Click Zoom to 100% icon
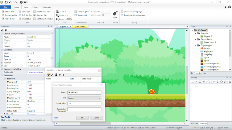Viewport: 232px width, 130px height. (x=57, y=19)
